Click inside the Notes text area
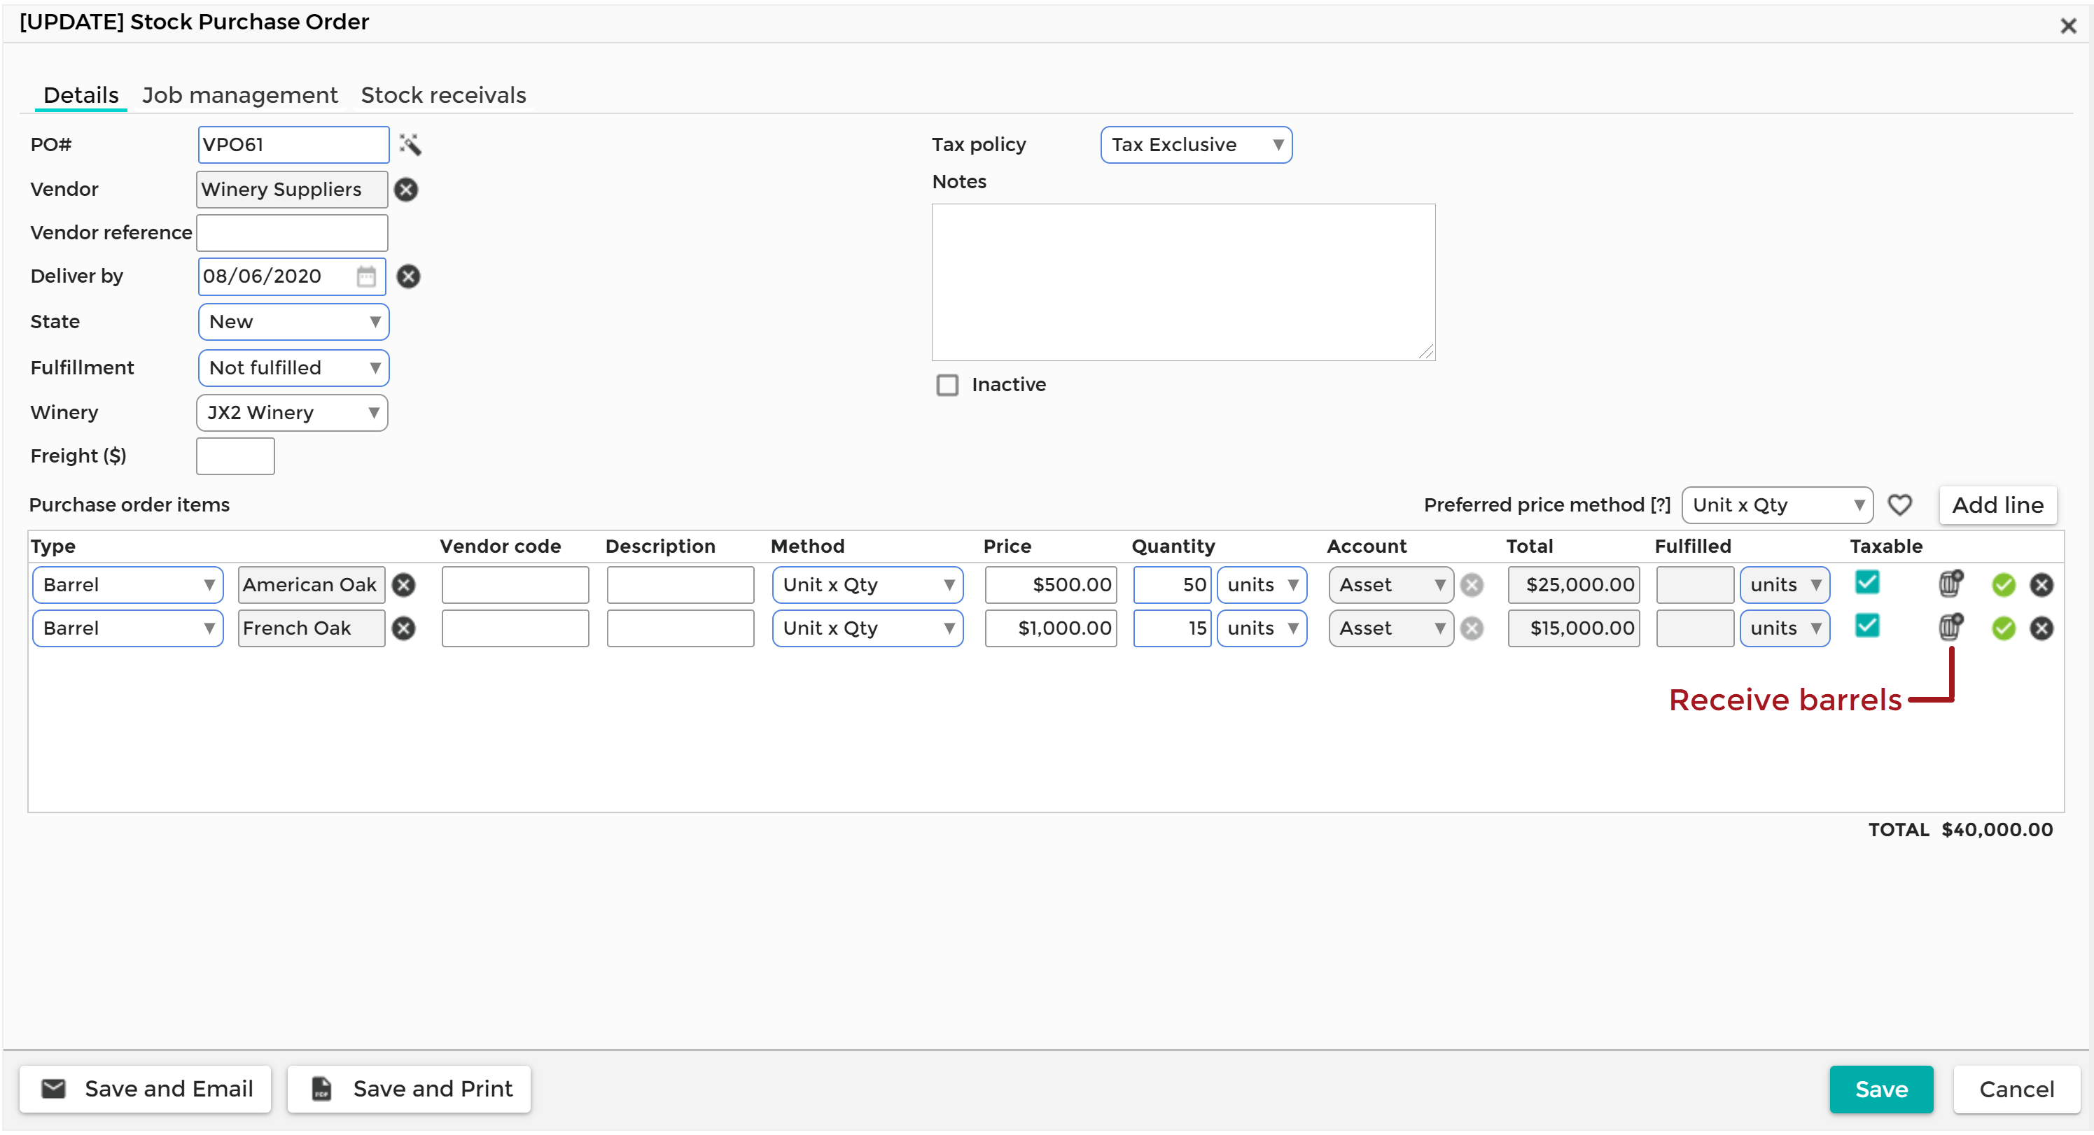 click(1182, 282)
